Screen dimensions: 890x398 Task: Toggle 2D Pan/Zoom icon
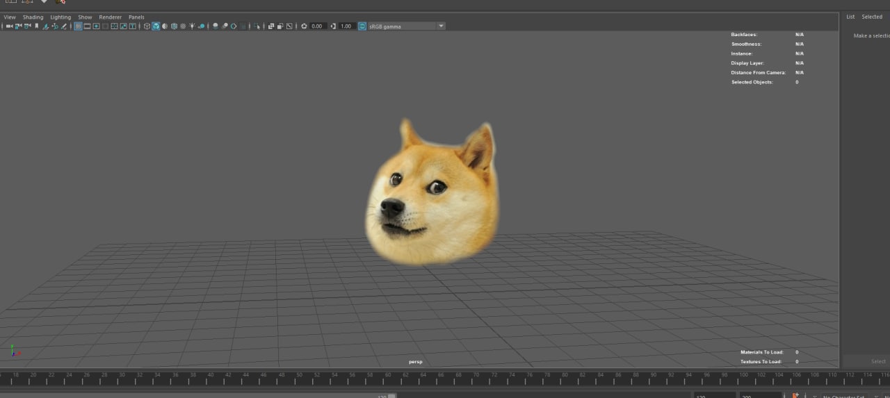pyautogui.click(x=55, y=26)
